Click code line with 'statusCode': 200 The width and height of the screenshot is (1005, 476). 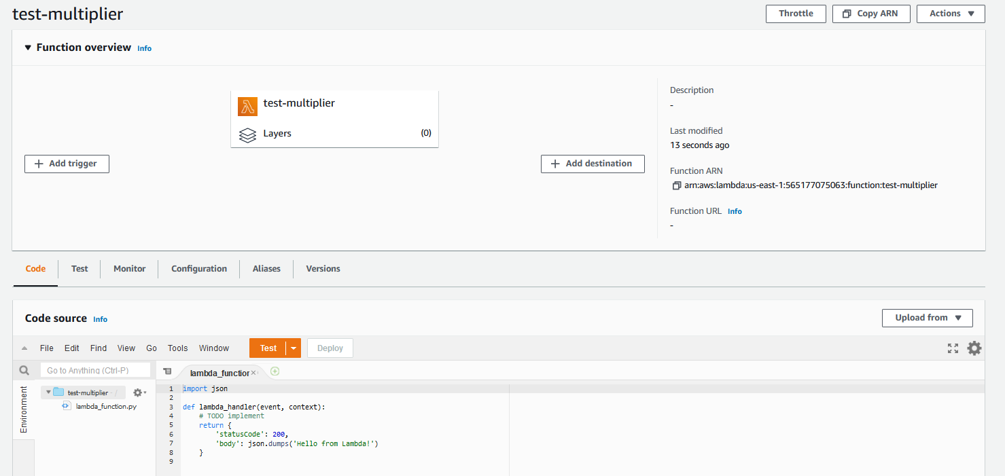(252, 434)
